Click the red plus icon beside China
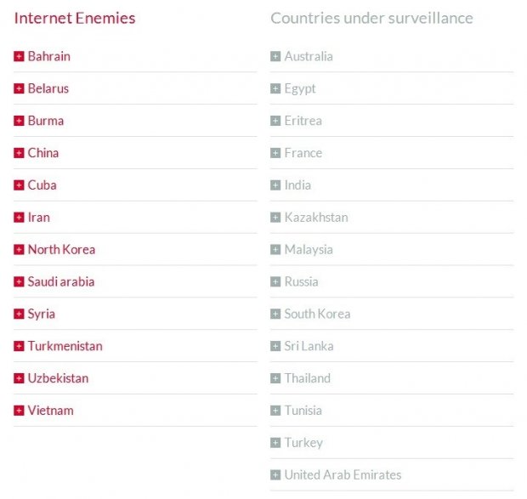 (19, 153)
